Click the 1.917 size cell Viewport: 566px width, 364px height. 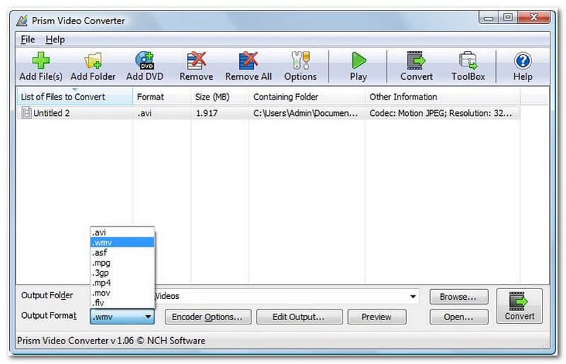point(207,113)
